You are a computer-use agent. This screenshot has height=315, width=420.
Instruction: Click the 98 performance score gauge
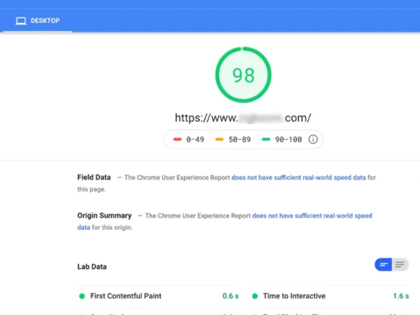pos(243,75)
